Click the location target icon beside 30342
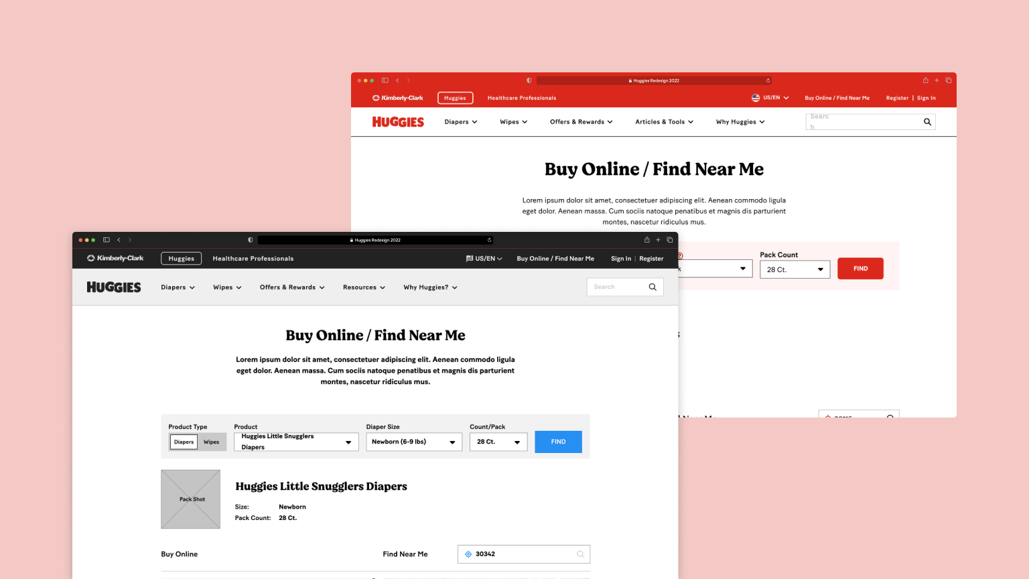The image size is (1029, 579). click(x=468, y=554)
